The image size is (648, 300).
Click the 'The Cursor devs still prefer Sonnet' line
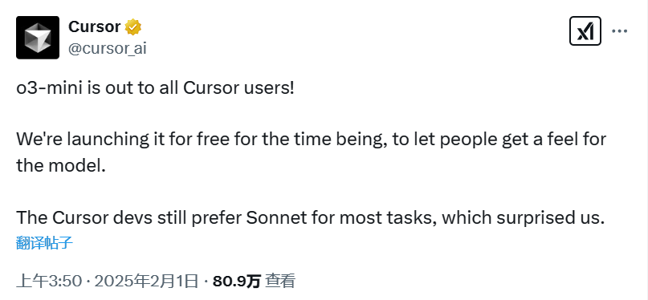coord(311,218)
